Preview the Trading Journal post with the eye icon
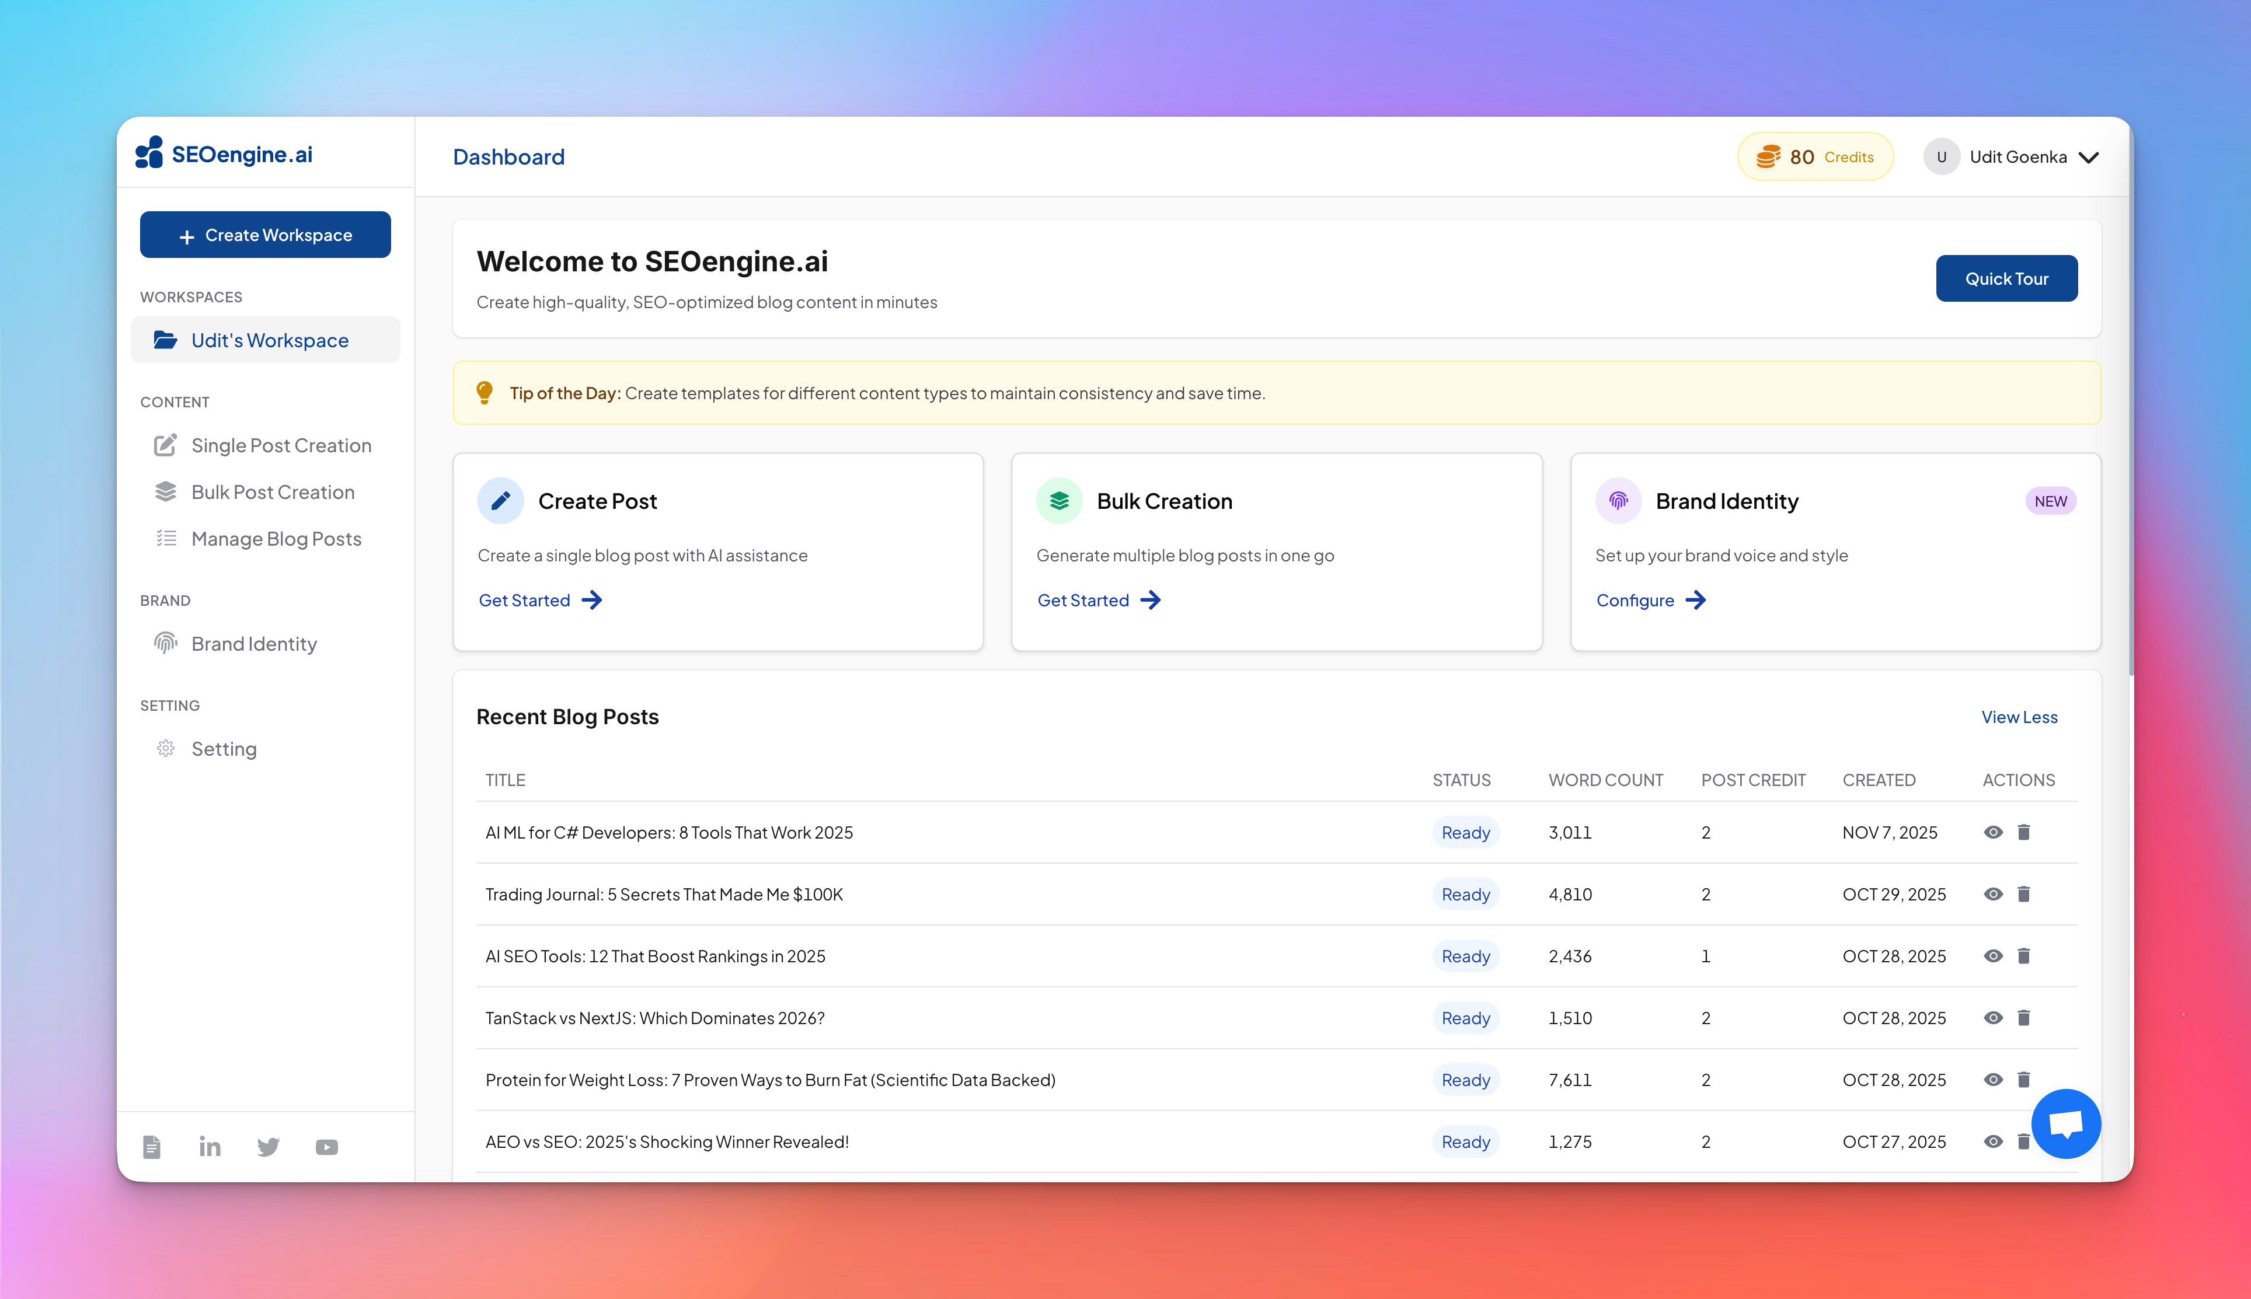 [x=1994, y=894]
